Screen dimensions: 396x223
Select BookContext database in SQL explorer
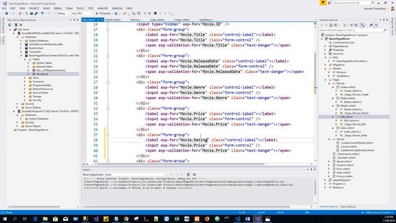pyautogui.click(x=36, y=48)
